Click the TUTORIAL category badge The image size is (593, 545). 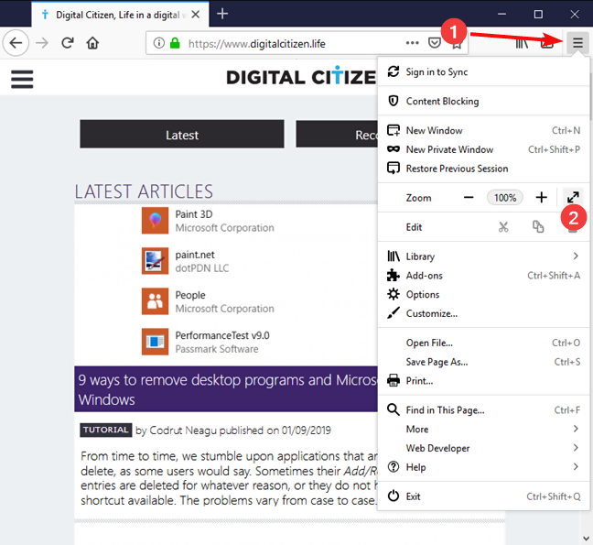click(x=106, y=430)
